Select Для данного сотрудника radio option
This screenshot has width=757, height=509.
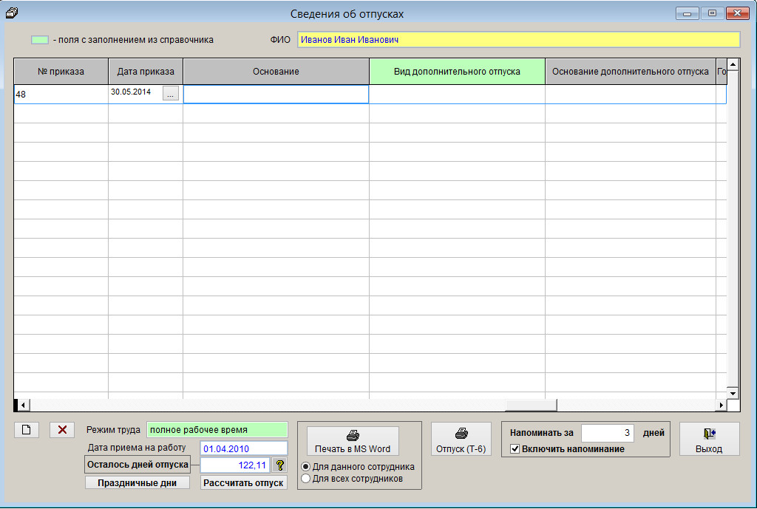(x=306, y=467)
